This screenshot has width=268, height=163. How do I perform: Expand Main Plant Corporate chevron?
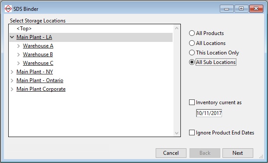(x=12, y=89)
